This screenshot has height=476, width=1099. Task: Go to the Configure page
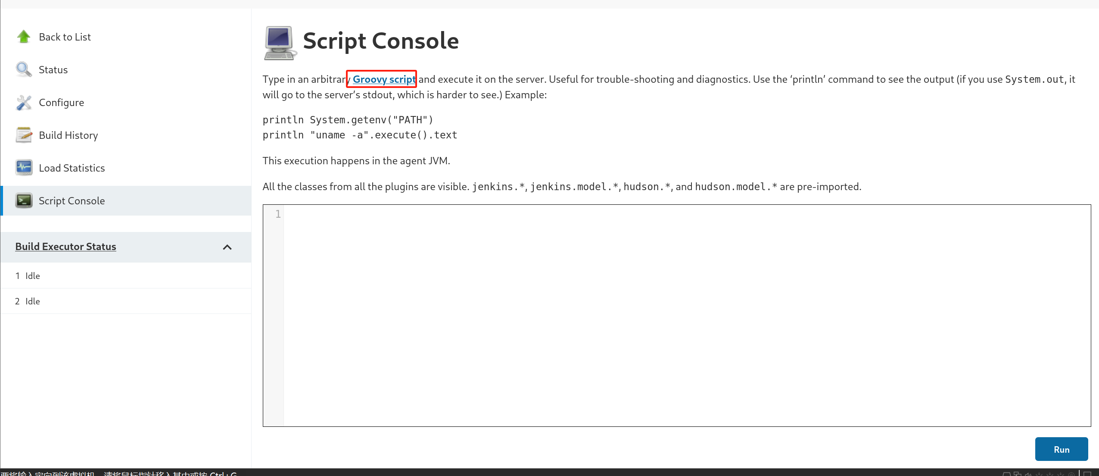[62, 103]
